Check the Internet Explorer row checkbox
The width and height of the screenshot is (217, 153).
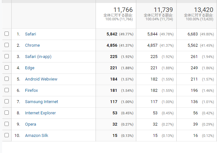point(7,113)
